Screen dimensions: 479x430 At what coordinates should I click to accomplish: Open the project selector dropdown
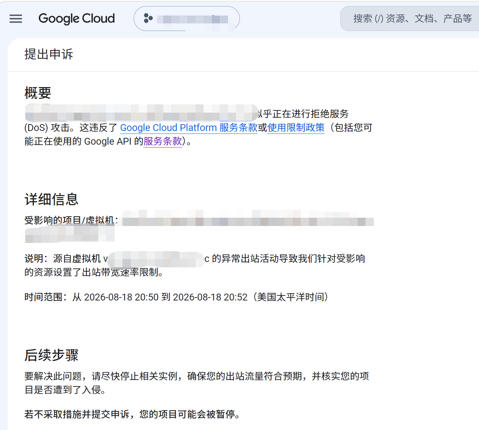click(x=187, y=18)
